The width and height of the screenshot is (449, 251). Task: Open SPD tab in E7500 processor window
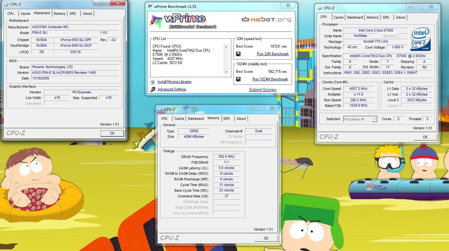click(x=386, y=17)
